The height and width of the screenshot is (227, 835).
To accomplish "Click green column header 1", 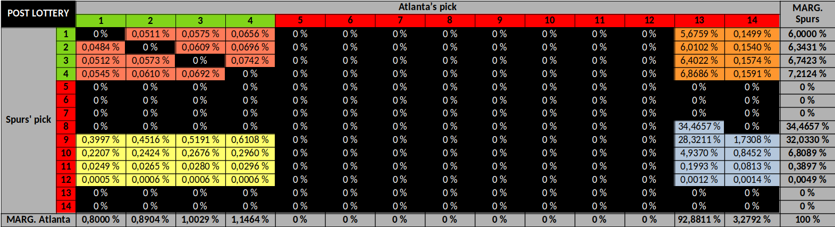I will 100,21.
